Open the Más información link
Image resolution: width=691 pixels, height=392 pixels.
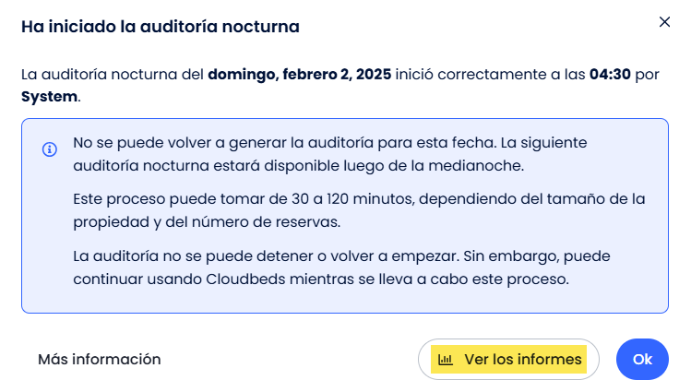click(x=99, y=360)
